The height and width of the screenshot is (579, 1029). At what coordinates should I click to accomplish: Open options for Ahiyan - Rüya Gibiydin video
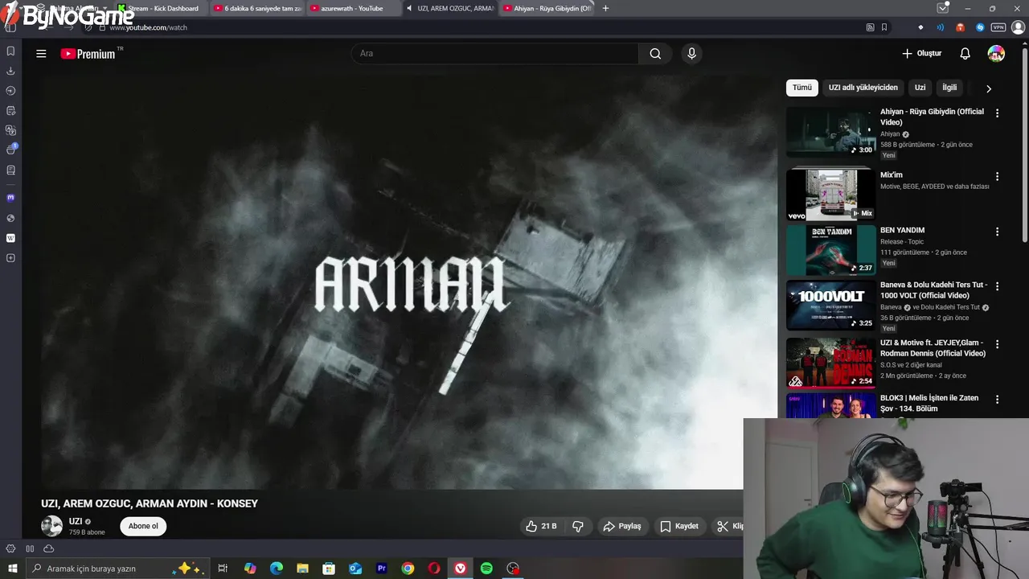pos(997,113)
